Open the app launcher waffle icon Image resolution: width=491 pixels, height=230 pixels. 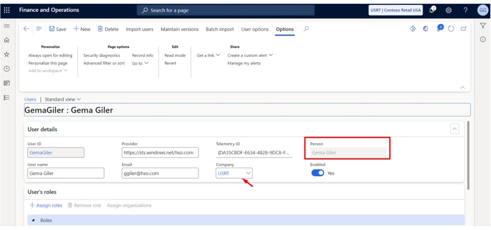point(6,10)
